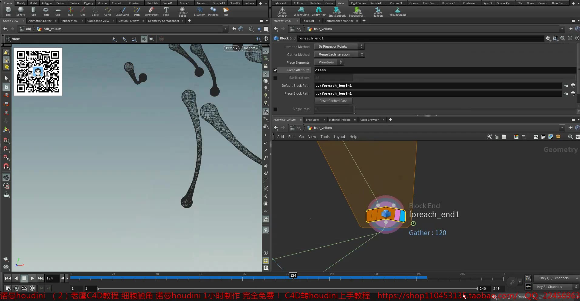Open the Vellum shelf tab
The height and width of the screenshot is (301, 580).
pos(342,3)
